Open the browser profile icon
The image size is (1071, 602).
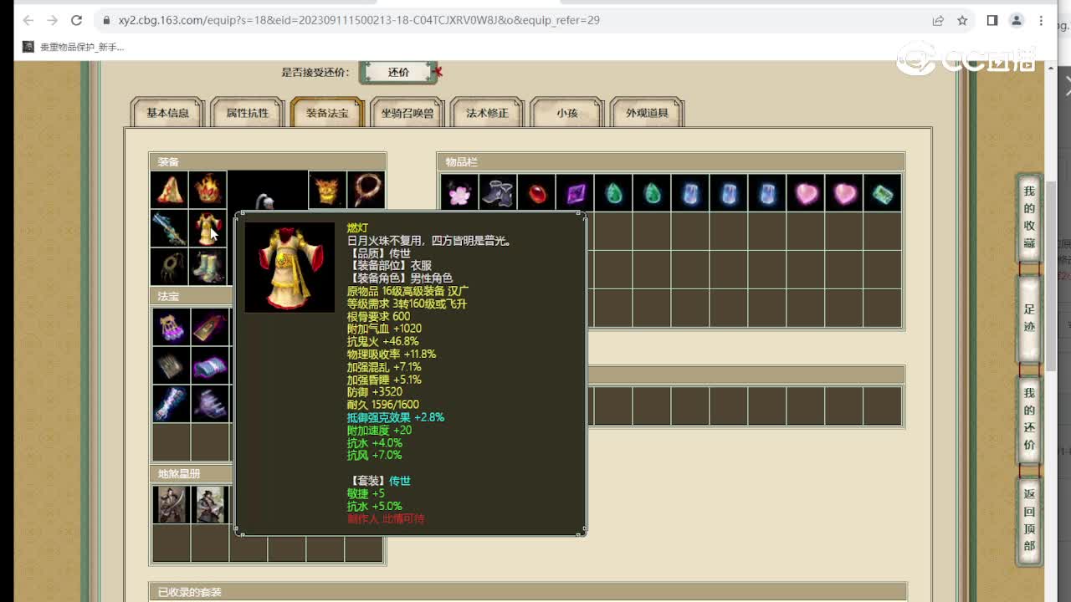[x=1017, y=20]
